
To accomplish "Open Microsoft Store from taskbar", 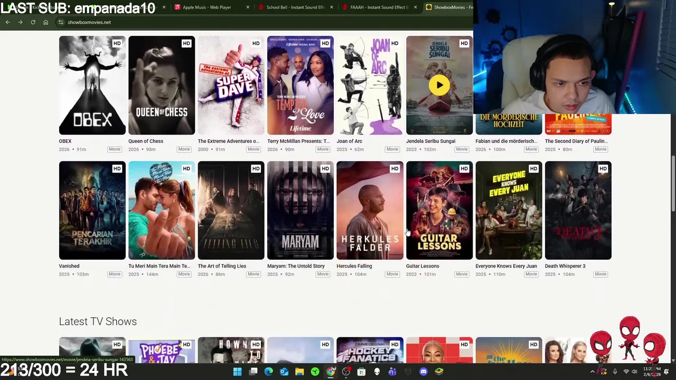I will 361,372.
